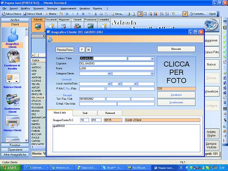Image resolution: width=228 pixels, height=171 pixels.
Task: Open the Modifica menu
Action: pos(25,8)
